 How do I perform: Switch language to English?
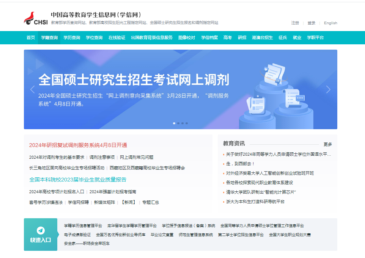(x=330, y=23)
